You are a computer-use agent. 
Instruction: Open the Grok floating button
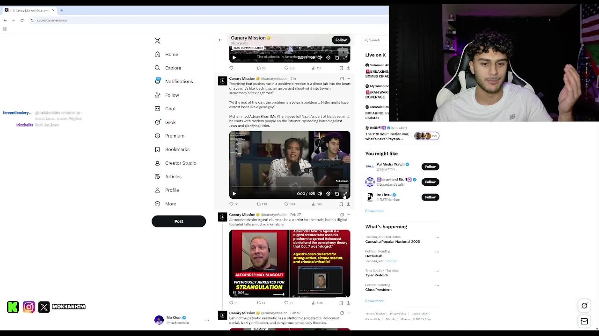(584, 306)
